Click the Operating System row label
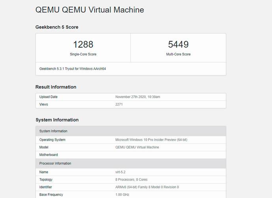 (52, 140)
